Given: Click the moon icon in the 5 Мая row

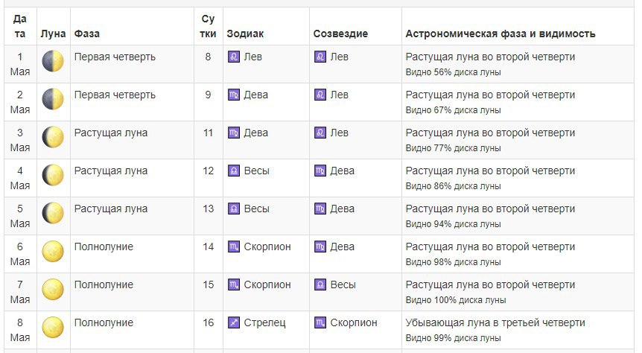Looking at the screenshot, I should tap(53, 213).
